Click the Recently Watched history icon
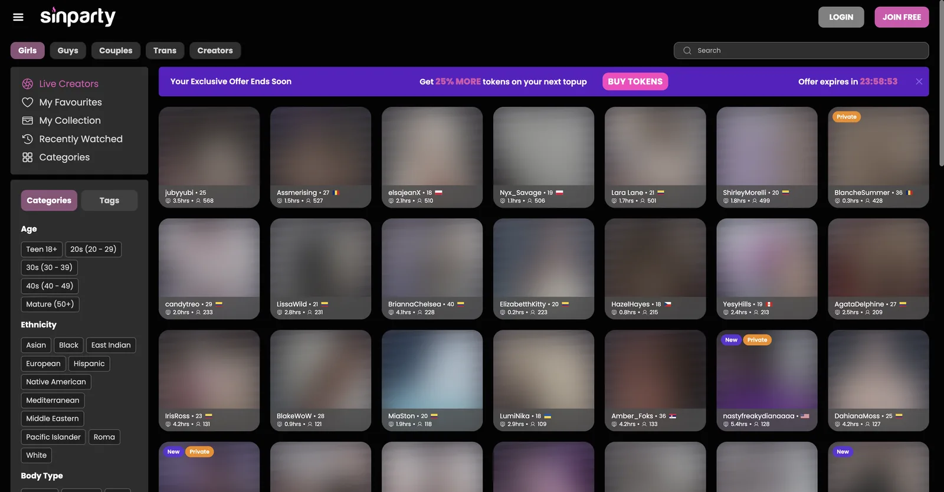This screenshot has height=492, width=944. click(27, 139)
